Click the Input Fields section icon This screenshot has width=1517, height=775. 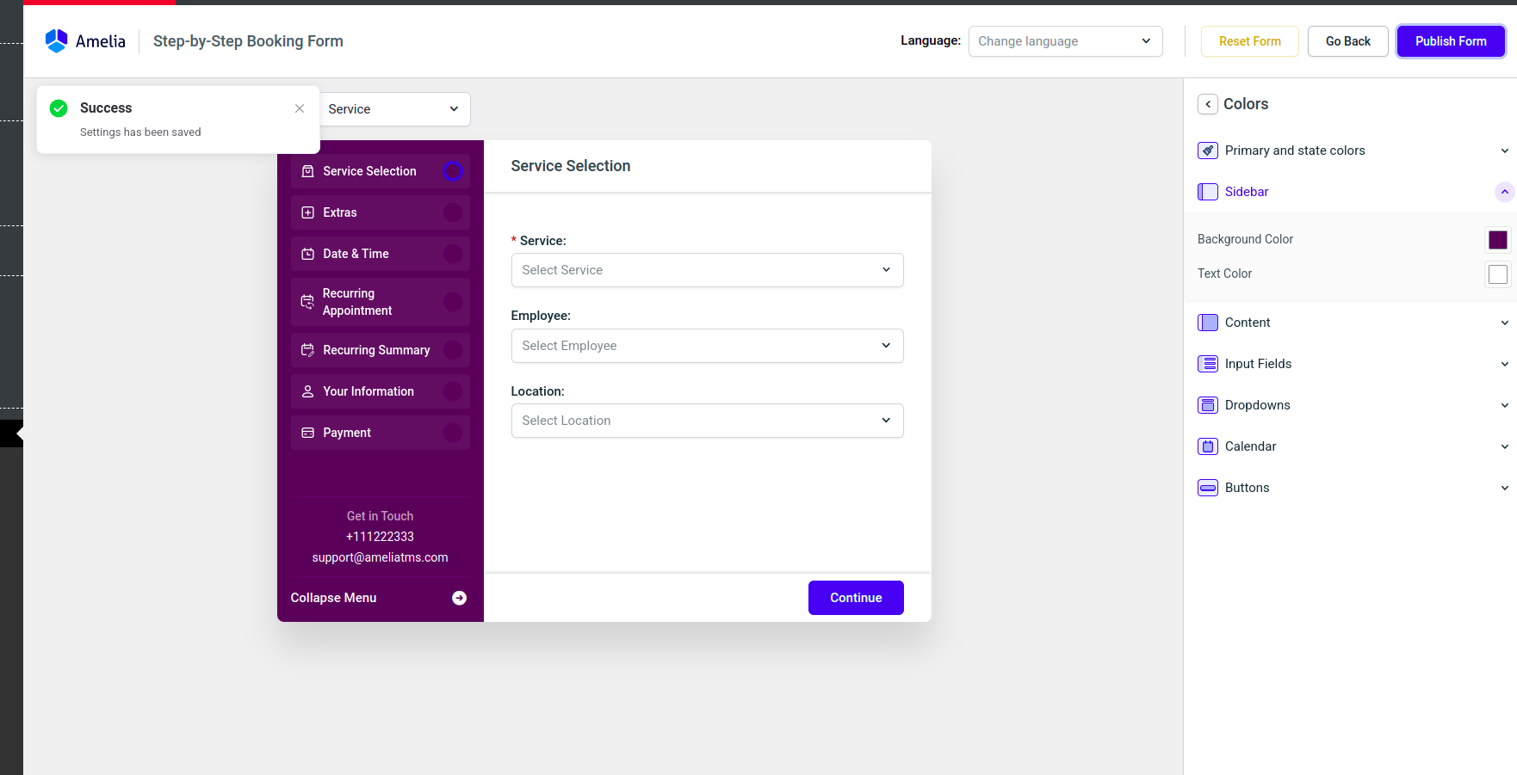1208,364
